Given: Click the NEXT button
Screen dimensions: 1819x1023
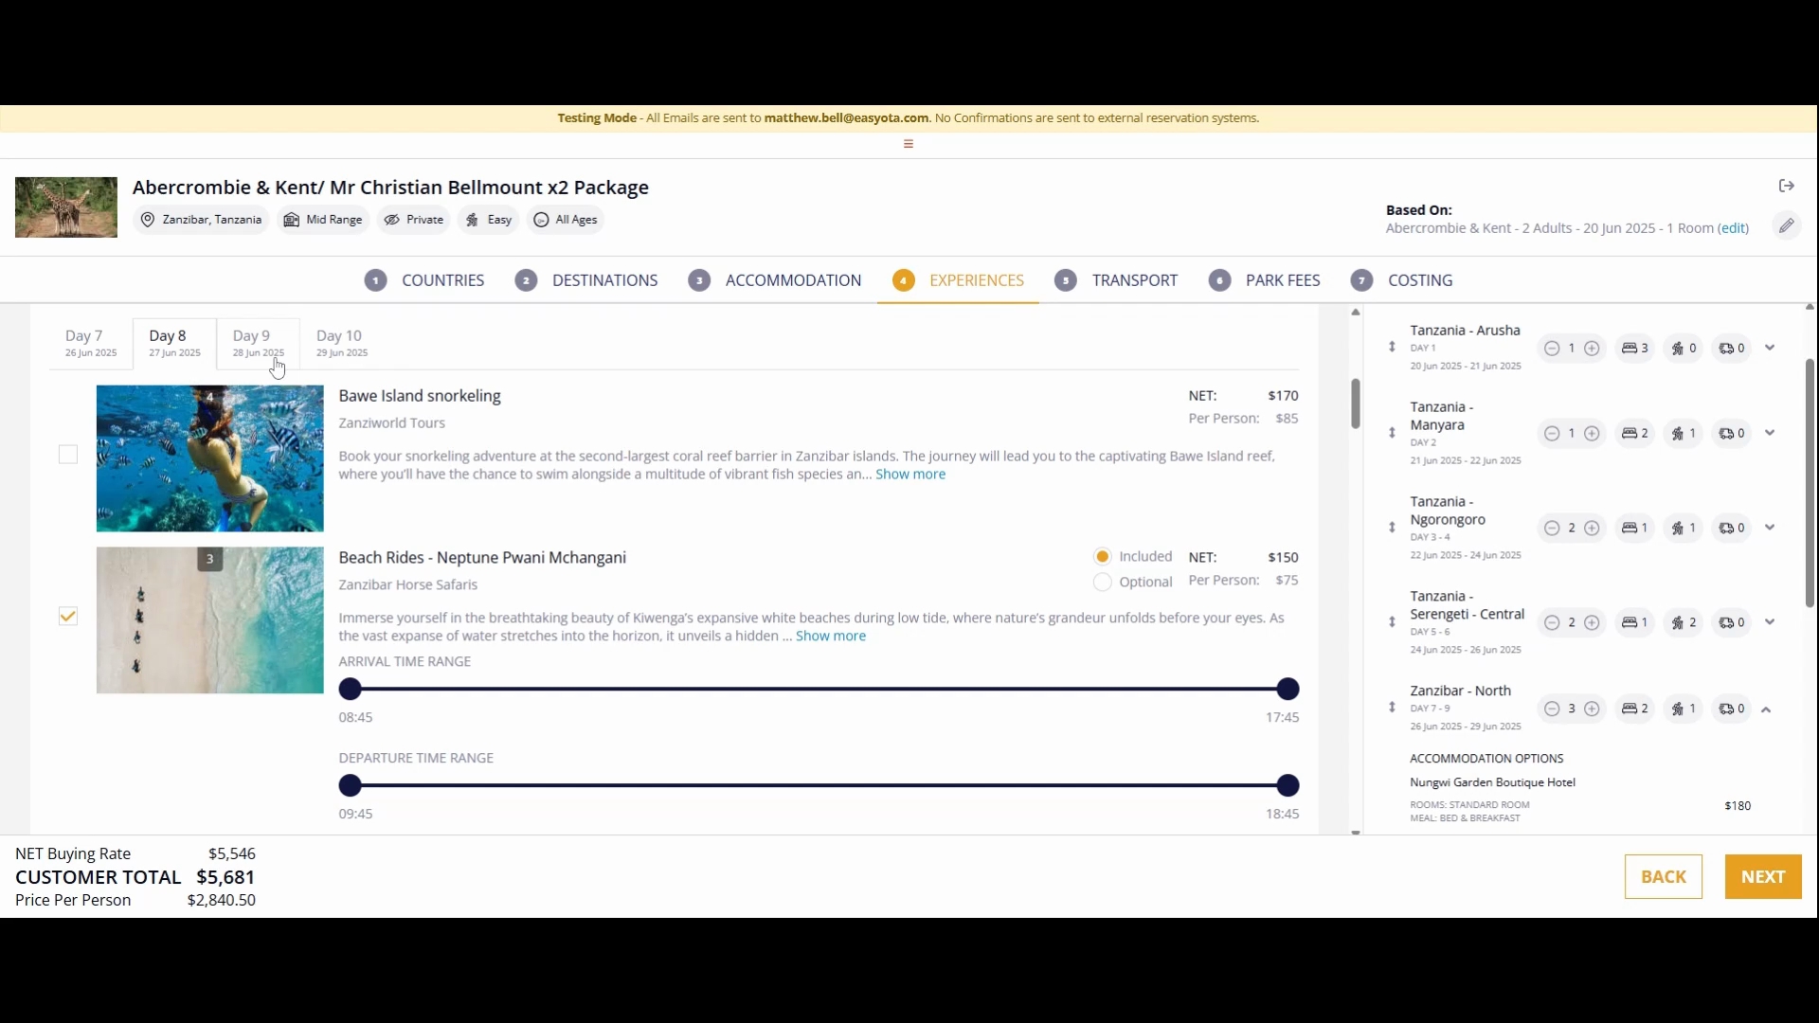Looking at the screenshot, I should coord(1763,877).
